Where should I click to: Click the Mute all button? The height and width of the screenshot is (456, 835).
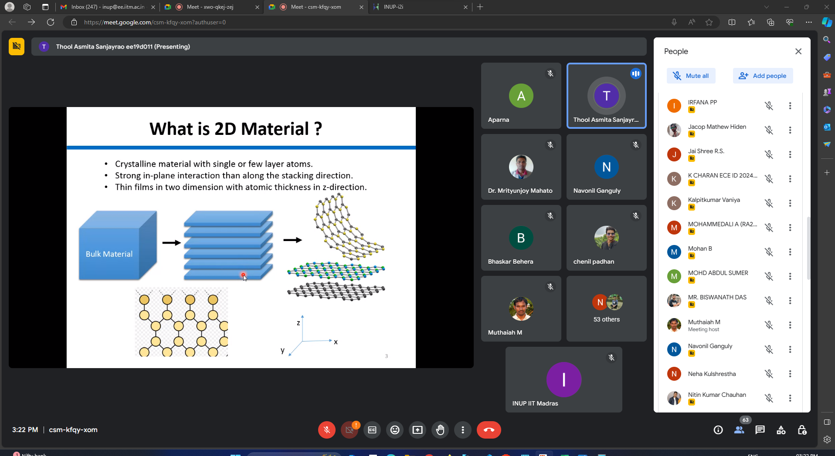tap(691, 76)
